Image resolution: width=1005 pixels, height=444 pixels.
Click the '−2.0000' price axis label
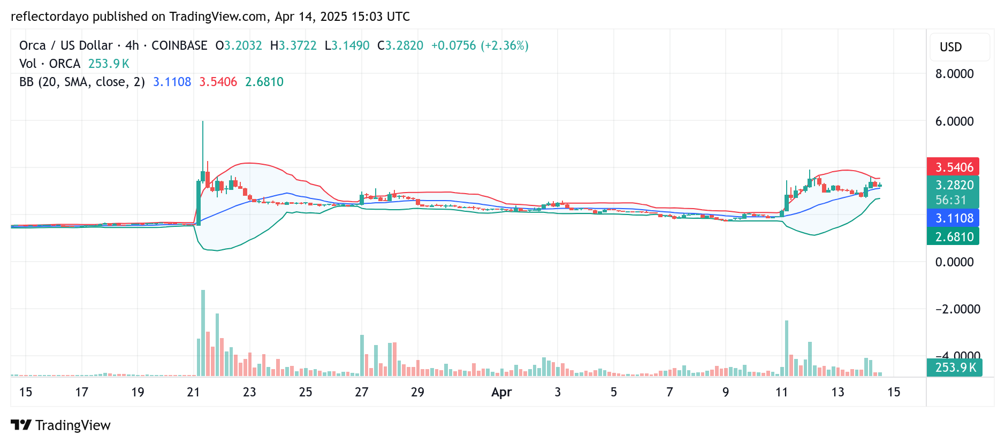[957, 309]
